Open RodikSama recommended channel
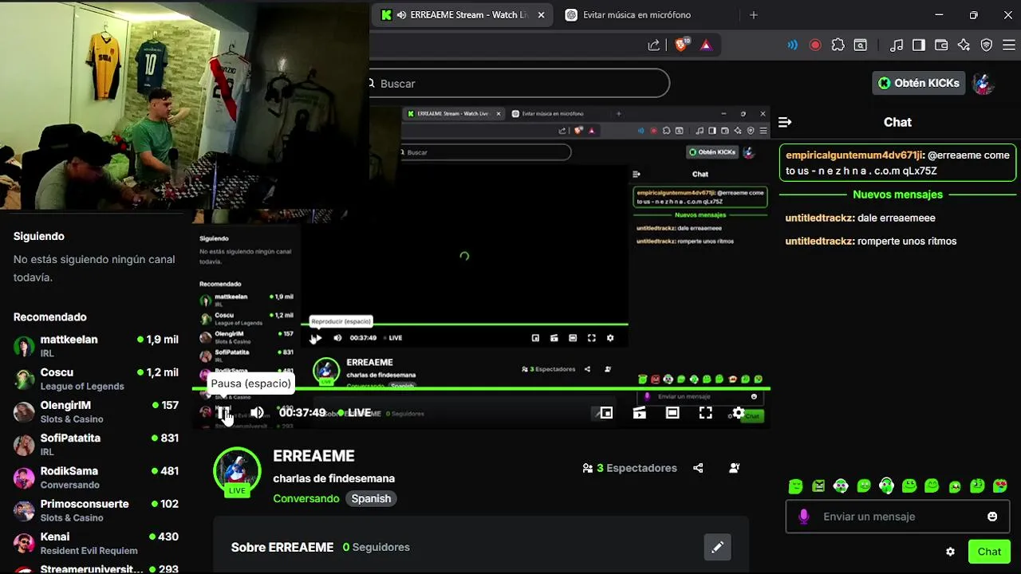 coord(96,478)
